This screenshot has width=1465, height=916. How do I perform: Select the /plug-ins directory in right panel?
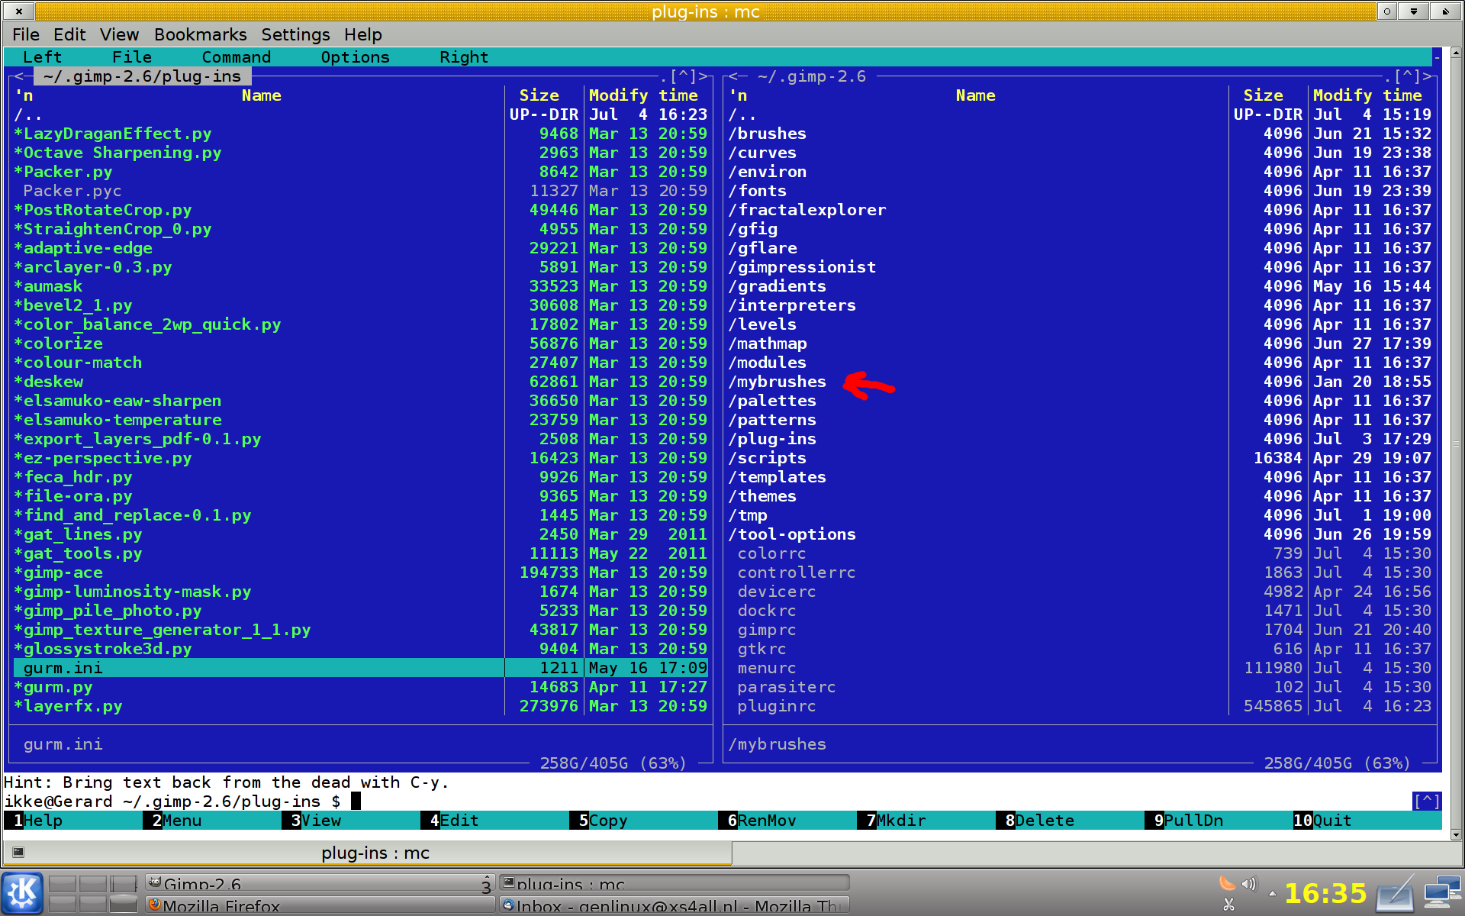772,439
